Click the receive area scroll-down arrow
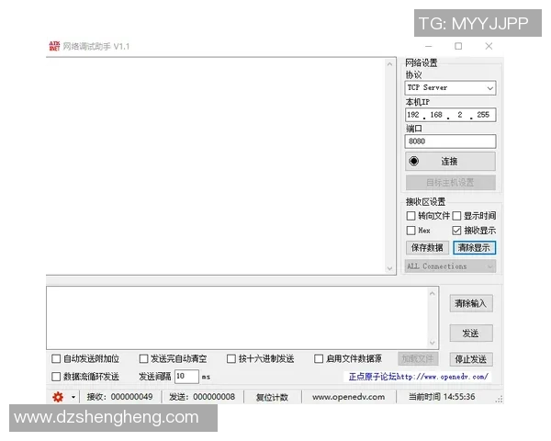This screenshot has height=441, width=551. click(x=389, y=268)
